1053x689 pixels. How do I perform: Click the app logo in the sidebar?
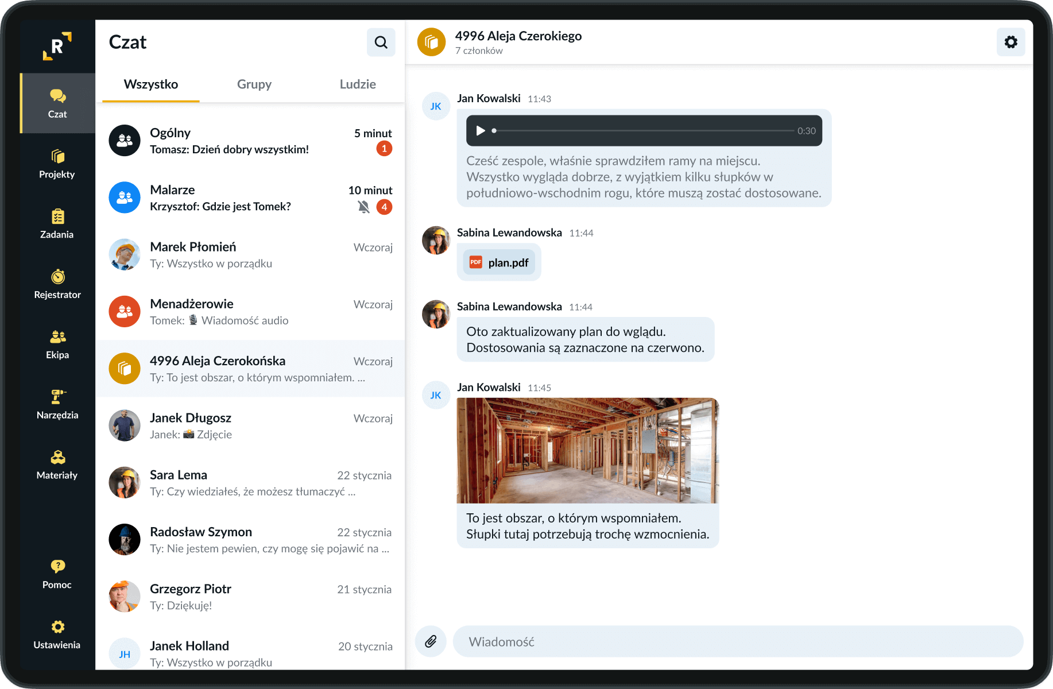pos(57,46)
